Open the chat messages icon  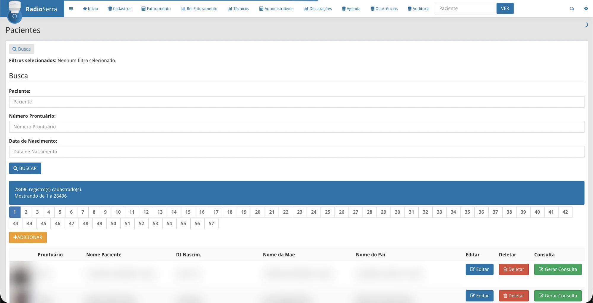point(572,9)
